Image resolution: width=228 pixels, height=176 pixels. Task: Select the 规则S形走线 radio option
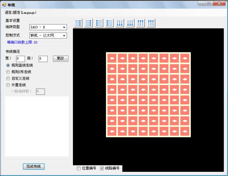[8, 72]
